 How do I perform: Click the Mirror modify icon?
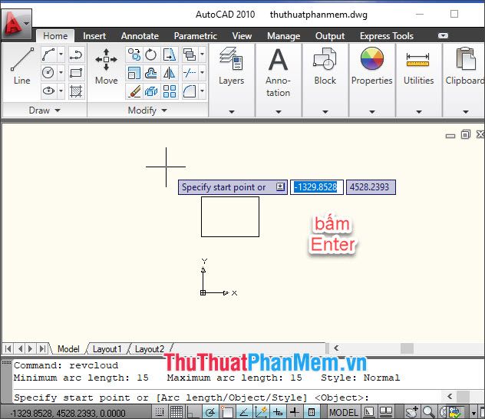click(169, 73)
